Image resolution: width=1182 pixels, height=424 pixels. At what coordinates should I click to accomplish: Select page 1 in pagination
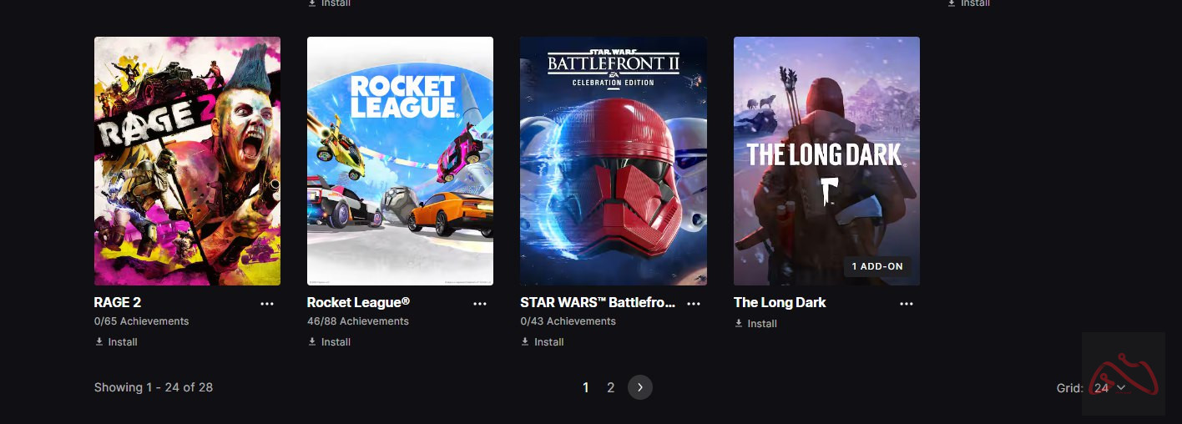(x=586, y=387)
